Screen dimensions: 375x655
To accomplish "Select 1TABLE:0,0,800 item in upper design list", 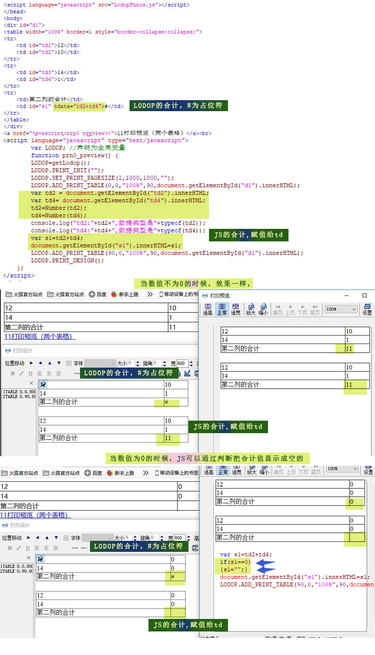I will (18, 392).
